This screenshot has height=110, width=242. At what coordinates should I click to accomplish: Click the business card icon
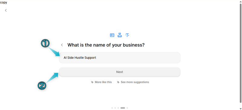pos(112,35)
